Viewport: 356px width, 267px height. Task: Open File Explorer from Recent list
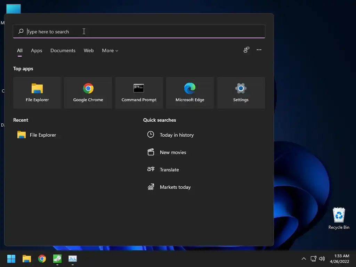click(37, 135)
